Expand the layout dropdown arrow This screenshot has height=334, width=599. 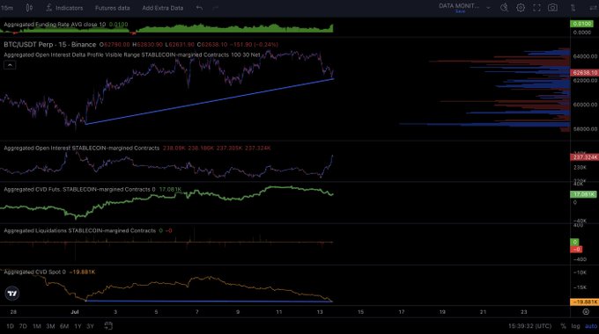coord(488,8)
